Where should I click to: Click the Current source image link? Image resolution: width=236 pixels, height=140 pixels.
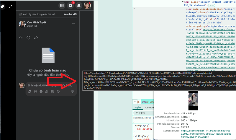(206, 134)
